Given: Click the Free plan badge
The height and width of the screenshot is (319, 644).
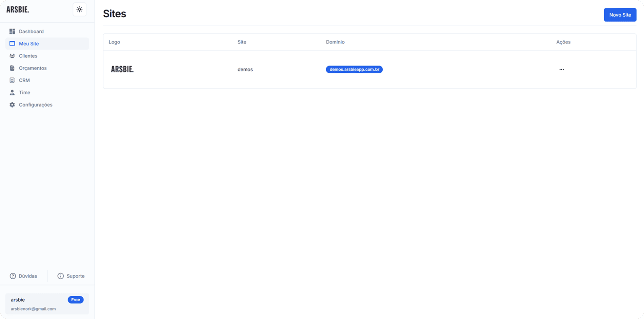Looking at the screenshot, I should (76, 300).
